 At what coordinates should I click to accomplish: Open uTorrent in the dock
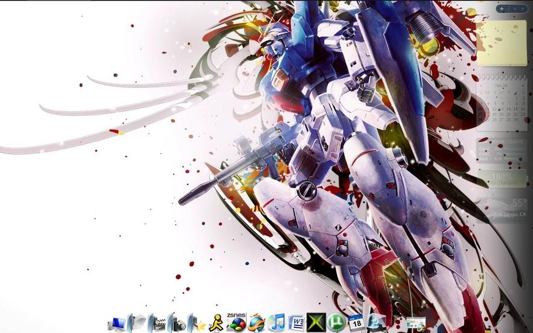pos(336,323)
